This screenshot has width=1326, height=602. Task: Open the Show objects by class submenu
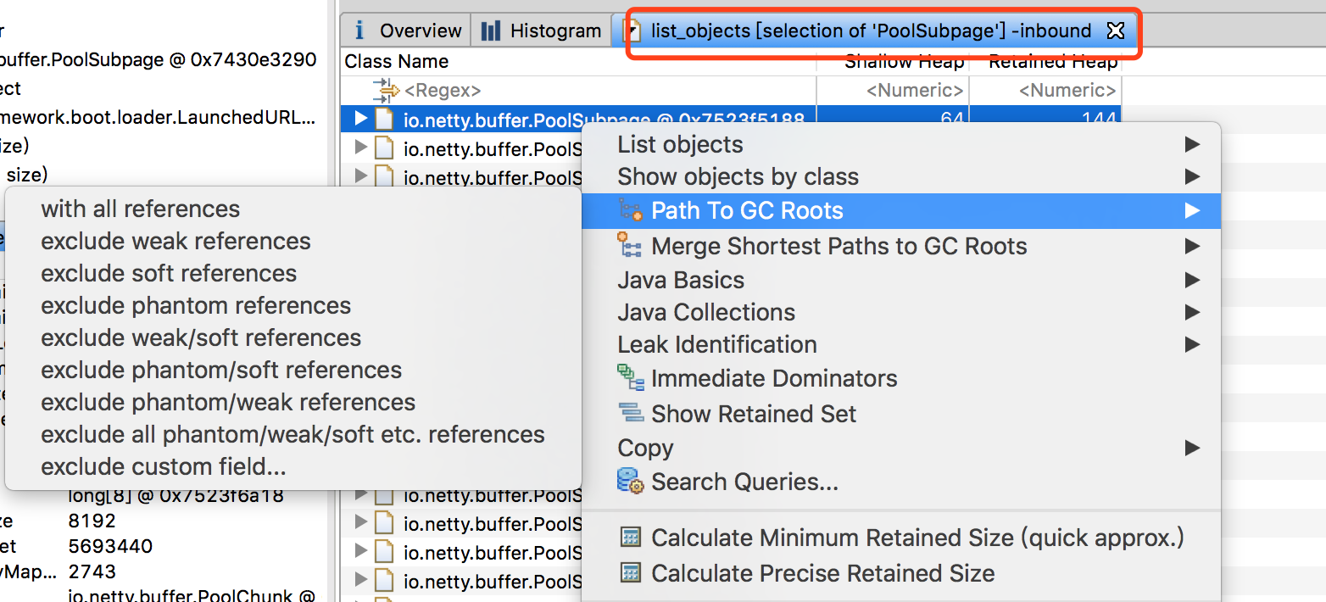coord(901,176)
